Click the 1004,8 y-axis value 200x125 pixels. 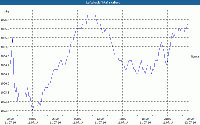click(x=5, y=47)
